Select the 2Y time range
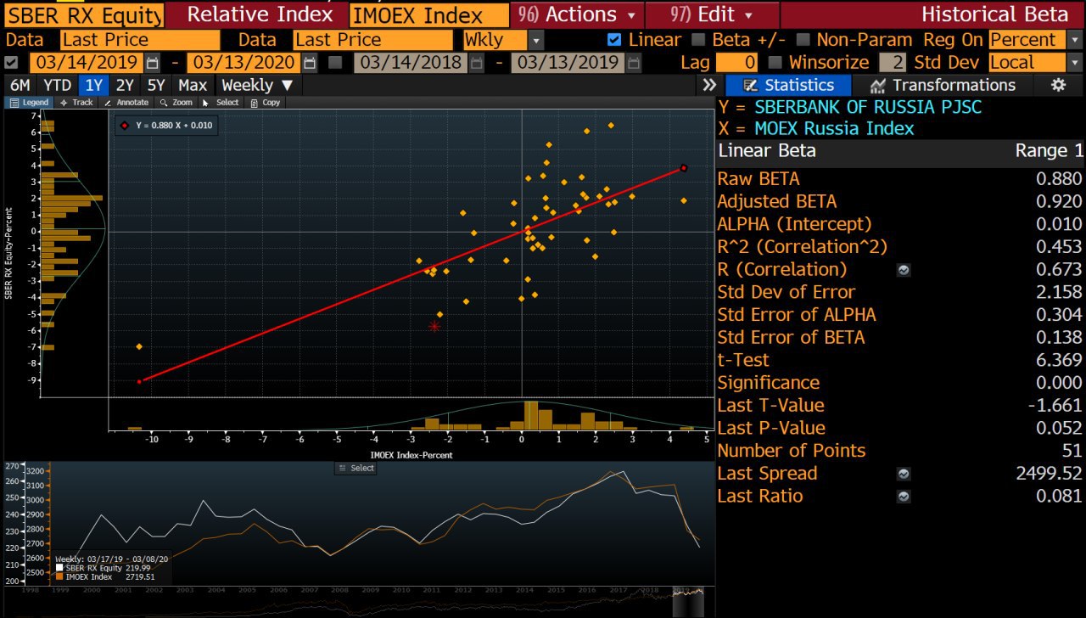Screen dimensions: 1086x618 [x=126, y=85]
